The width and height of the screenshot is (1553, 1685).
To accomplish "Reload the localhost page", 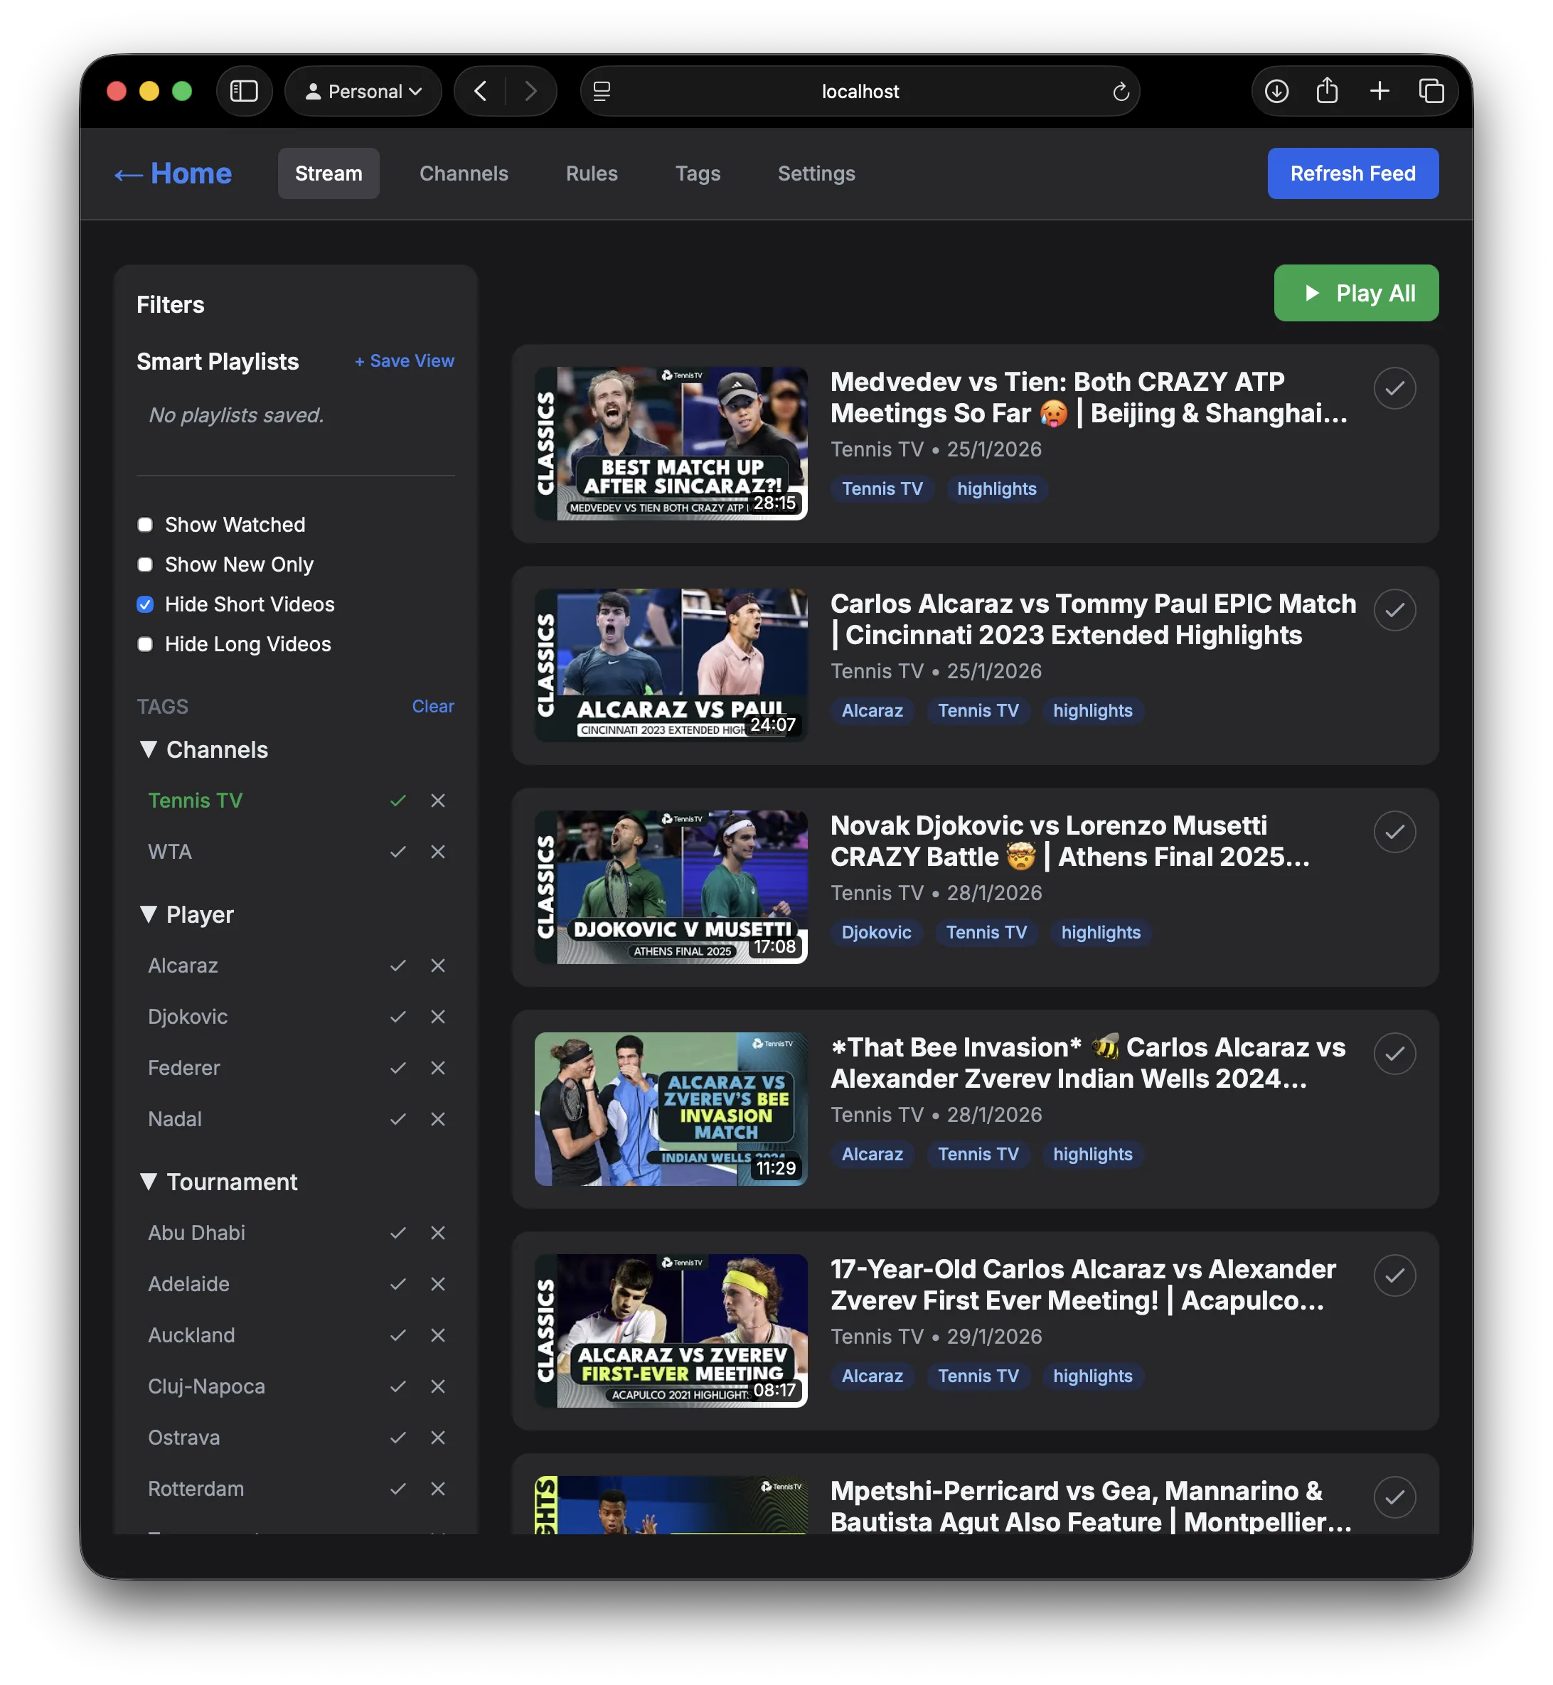I will (x=1120, y=92).
